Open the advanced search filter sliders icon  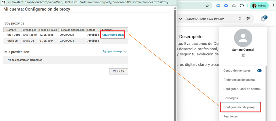248,19
